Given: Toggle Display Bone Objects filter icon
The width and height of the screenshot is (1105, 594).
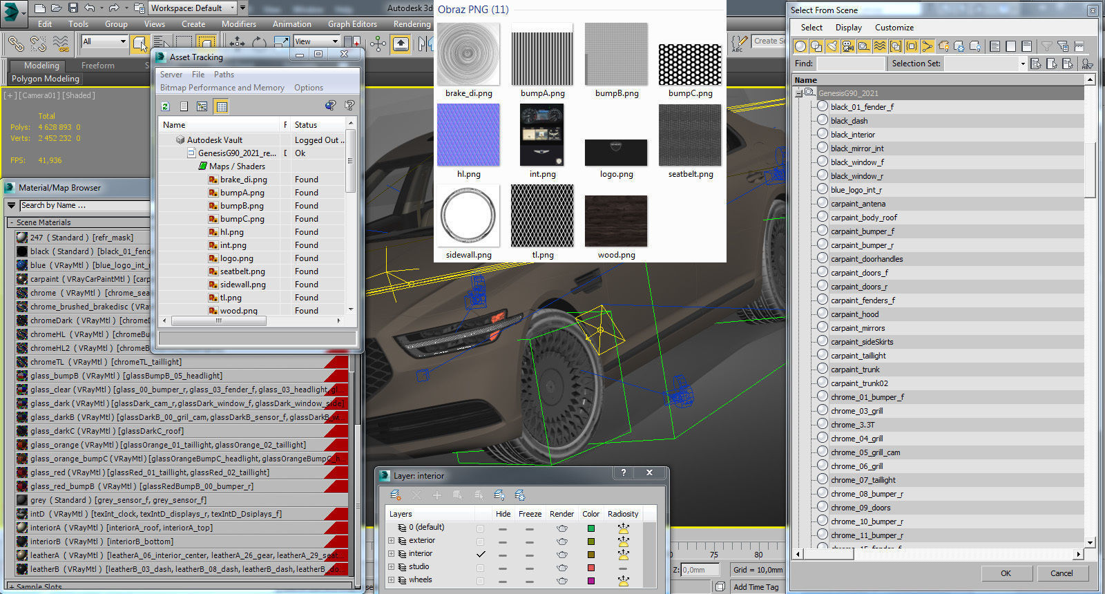Looking at the screenshot, I should point(928,46).
